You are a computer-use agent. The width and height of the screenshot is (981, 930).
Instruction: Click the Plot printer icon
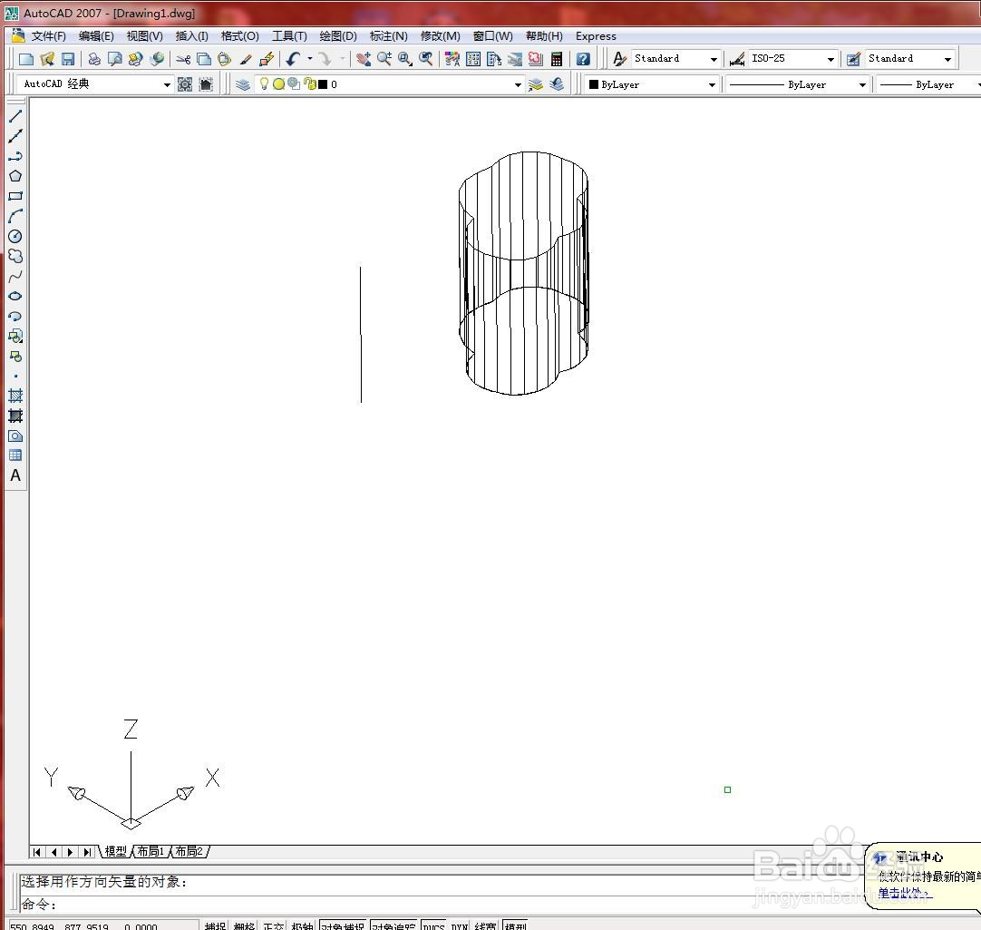(x=94, y=60)
